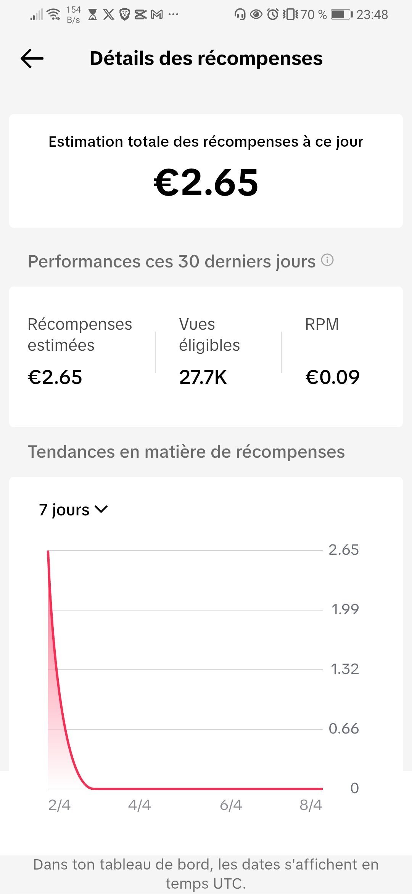Image resolution: width=412 pixels, height=894 pixels.
Task: Tap the back arrow icon
Action: (32, 58)
